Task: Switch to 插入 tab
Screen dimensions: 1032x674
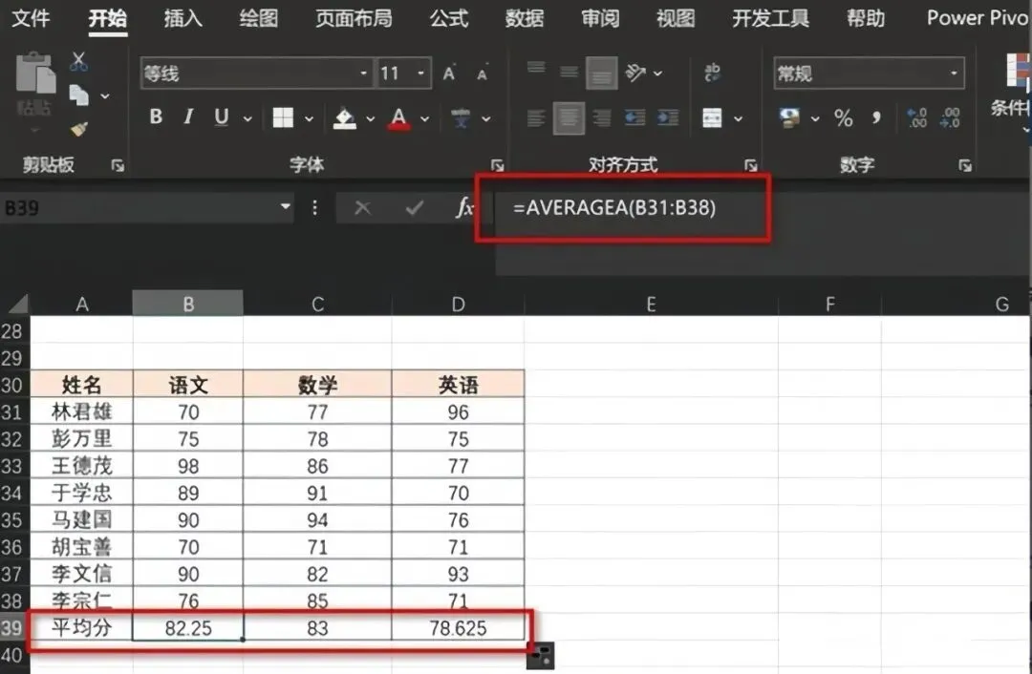Action: 183,18
